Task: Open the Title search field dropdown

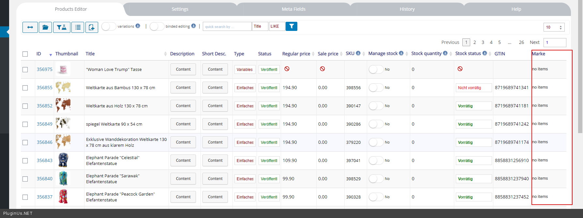Action: [x=260, y=26]
